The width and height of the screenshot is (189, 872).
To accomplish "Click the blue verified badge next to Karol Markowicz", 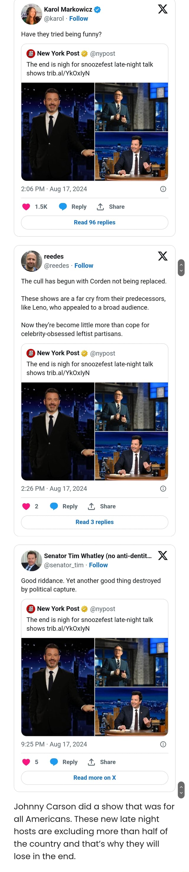I will click(x=98, y=9).
